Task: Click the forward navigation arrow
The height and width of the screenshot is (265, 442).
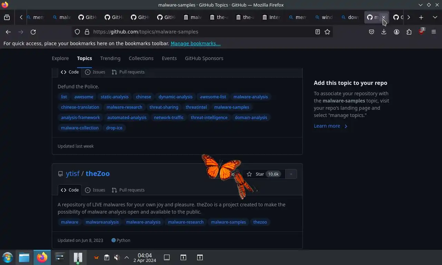Action: click(21, 32)
